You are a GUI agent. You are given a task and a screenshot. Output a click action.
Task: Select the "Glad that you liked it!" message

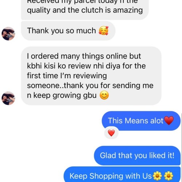coord(137,155)
